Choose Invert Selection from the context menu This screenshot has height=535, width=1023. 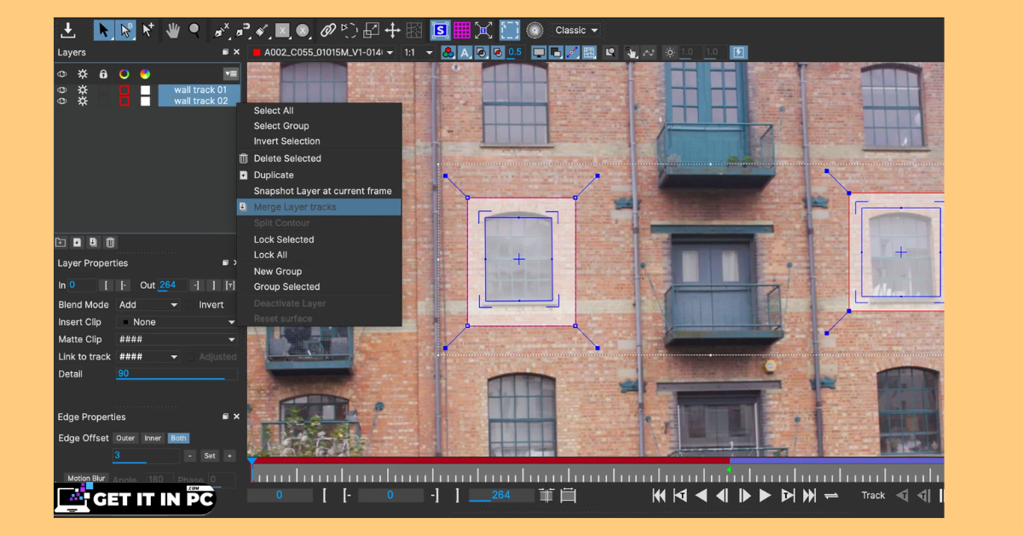point(287,141)
